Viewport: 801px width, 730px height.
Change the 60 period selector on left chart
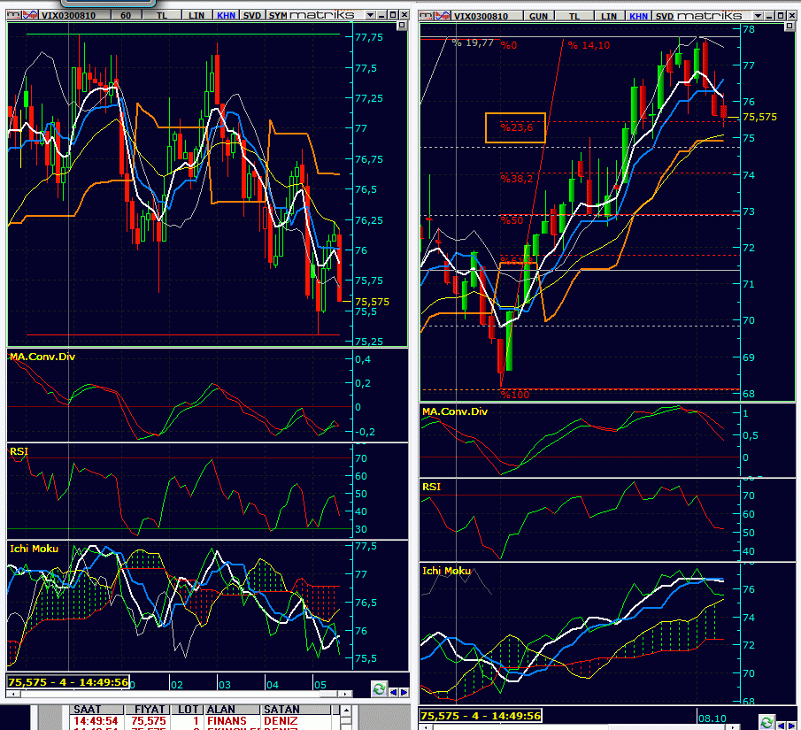pyautogui.click(x=126, y=15)
